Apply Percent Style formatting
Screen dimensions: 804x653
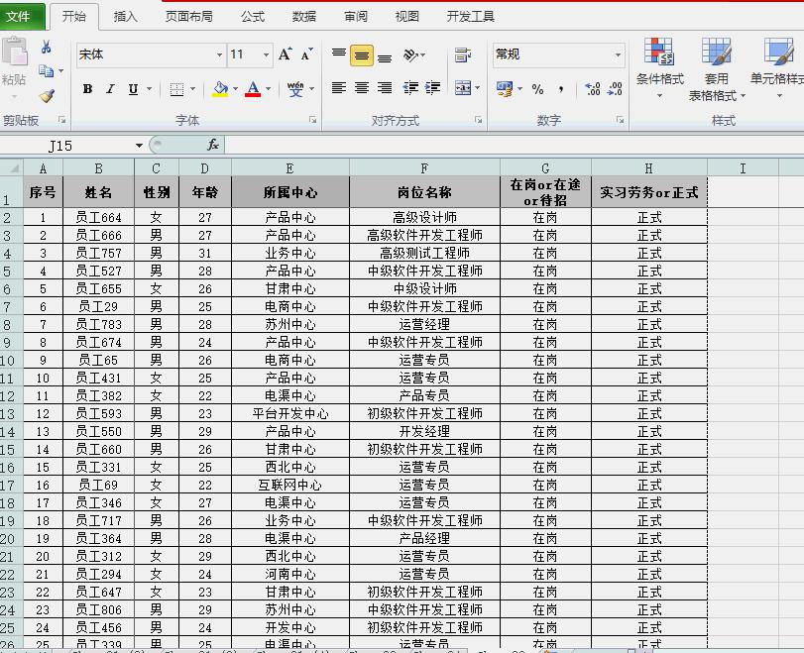coord(536,89)
